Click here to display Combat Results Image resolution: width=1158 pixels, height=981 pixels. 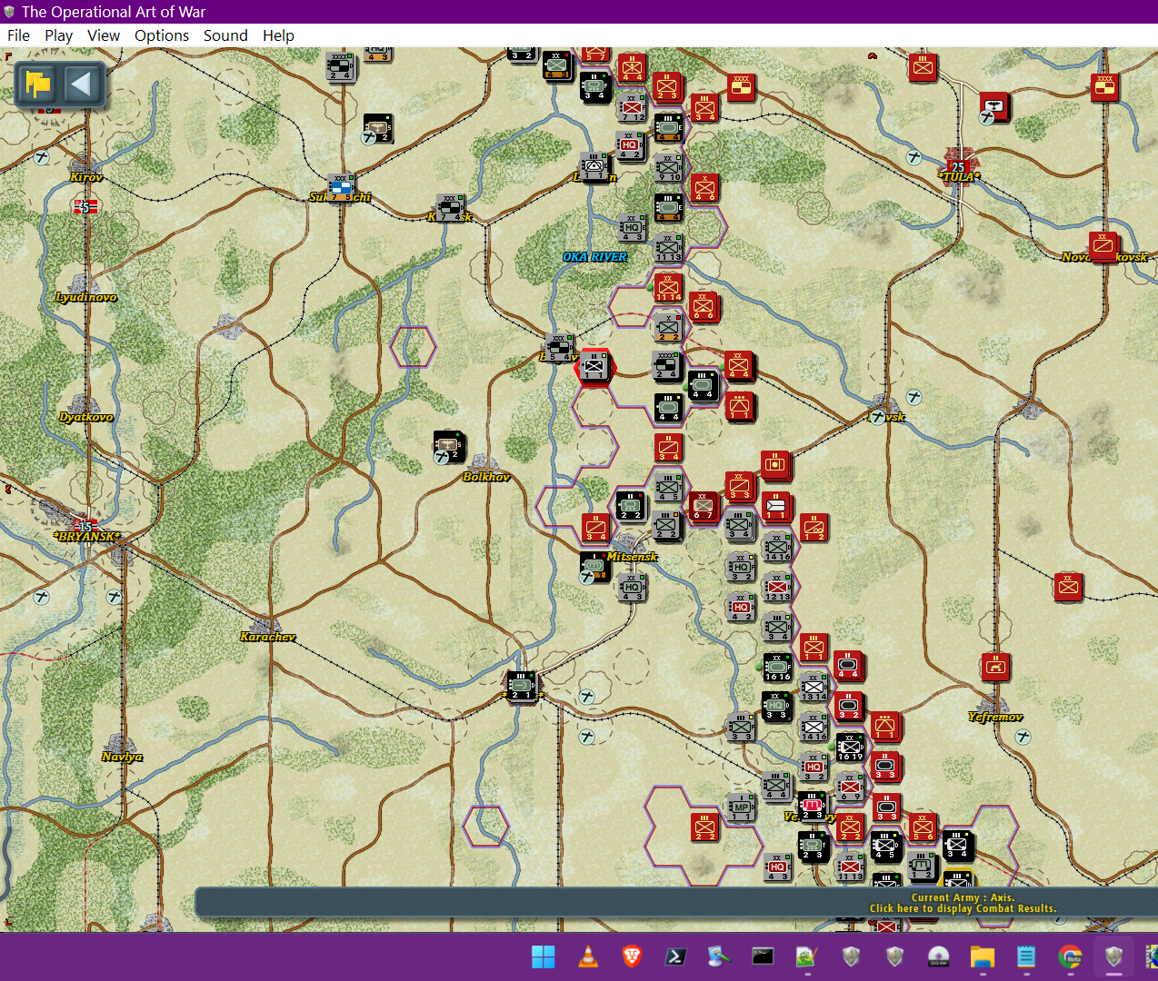point(963,908)
